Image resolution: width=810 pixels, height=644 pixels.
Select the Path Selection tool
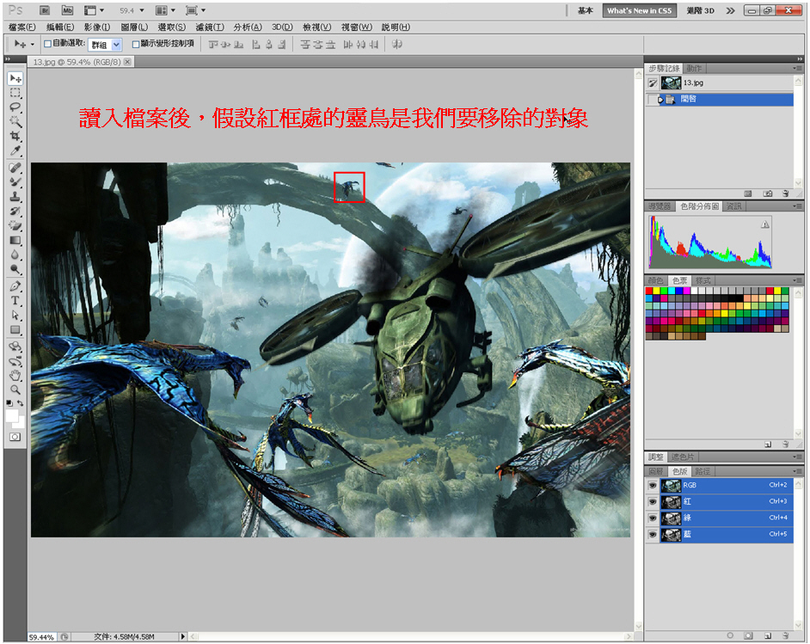click(15, 315)
